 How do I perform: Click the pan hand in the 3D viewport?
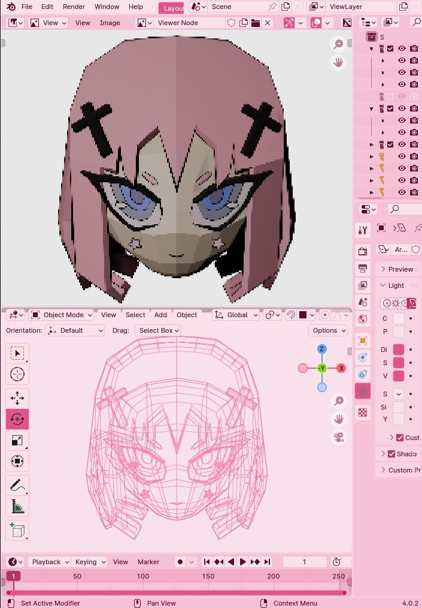pyautogui.click(x=339, y=419)
